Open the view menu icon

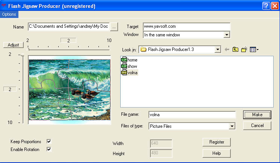(x=254, y=49)
